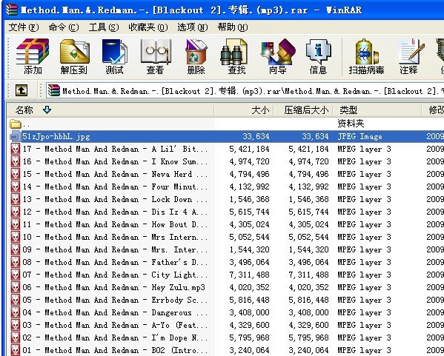Click the mp3 icon for track 15
Viewport: 444px width, 356px height.
tap(16, 174)
